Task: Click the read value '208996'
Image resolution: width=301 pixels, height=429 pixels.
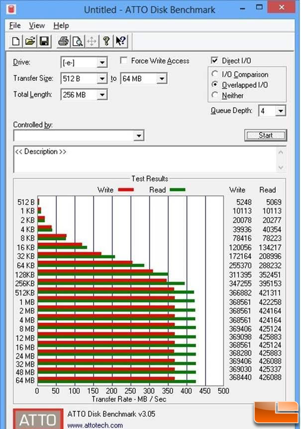Action: [x=270, y=256]
